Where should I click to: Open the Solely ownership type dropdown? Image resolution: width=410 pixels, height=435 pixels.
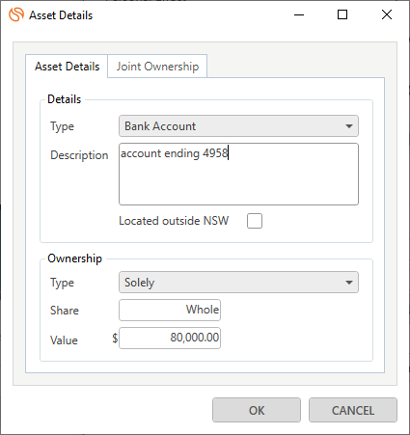coord(238,283)
